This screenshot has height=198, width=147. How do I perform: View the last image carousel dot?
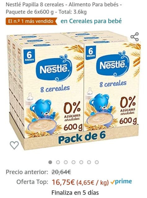click(97, 162)
